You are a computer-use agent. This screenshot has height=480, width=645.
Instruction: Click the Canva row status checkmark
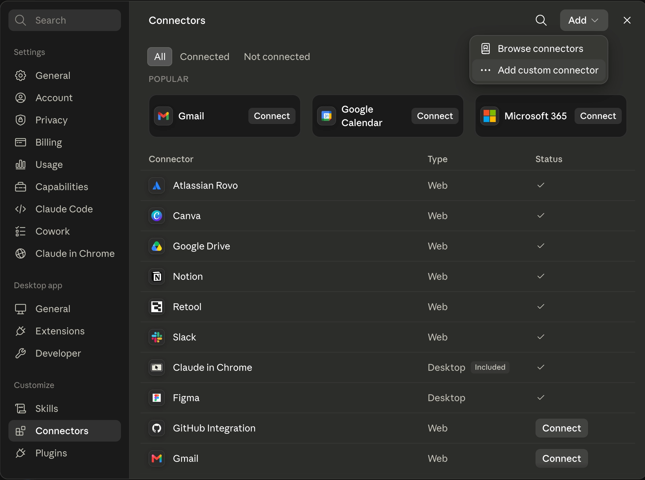(x=541, y=215)
